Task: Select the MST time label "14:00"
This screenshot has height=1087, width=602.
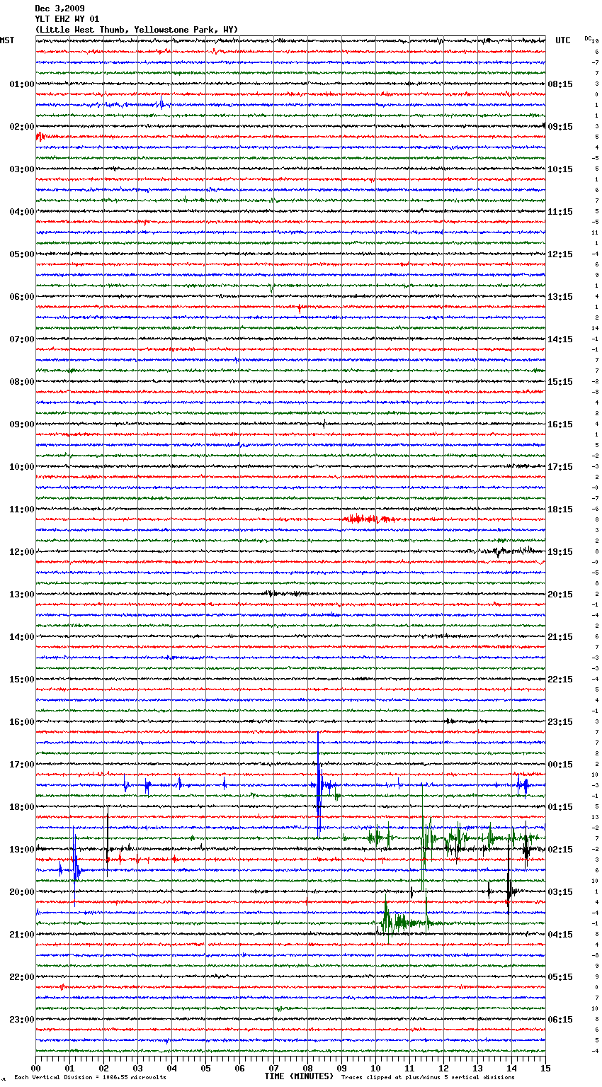Action: point(22,637)
